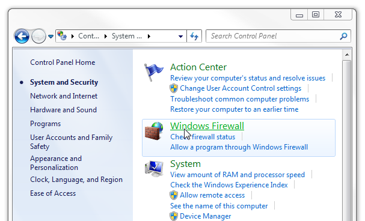Screen dimensions: 365x221
Task: Expand the arrow after the Cont... breadcrumb
Action: point(106,36)
